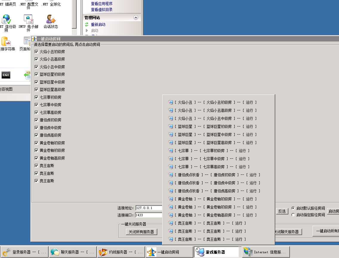Collapse the 管理网站 section chevron
Image resolution: width=339 pixels, height=258 pixels.
pyautogui.click(x=136, y=18)
